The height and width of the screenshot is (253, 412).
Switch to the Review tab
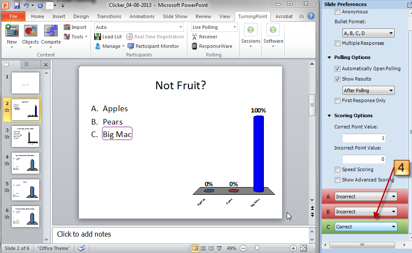point(203,16)
